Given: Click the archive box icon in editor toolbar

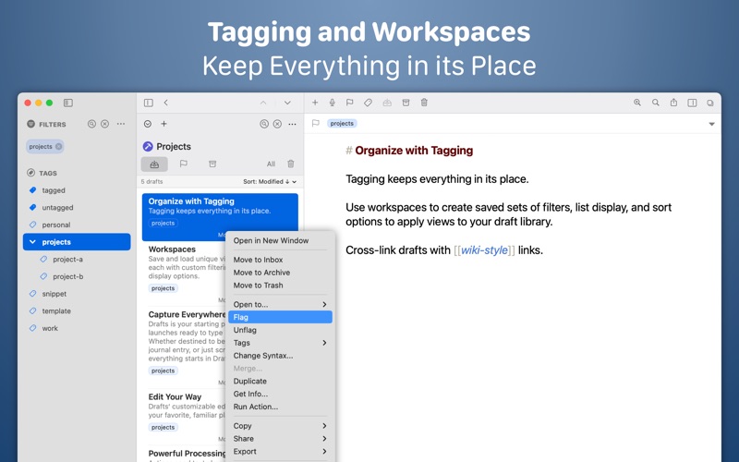Looking at the screenshot, I should click(406, 103).
